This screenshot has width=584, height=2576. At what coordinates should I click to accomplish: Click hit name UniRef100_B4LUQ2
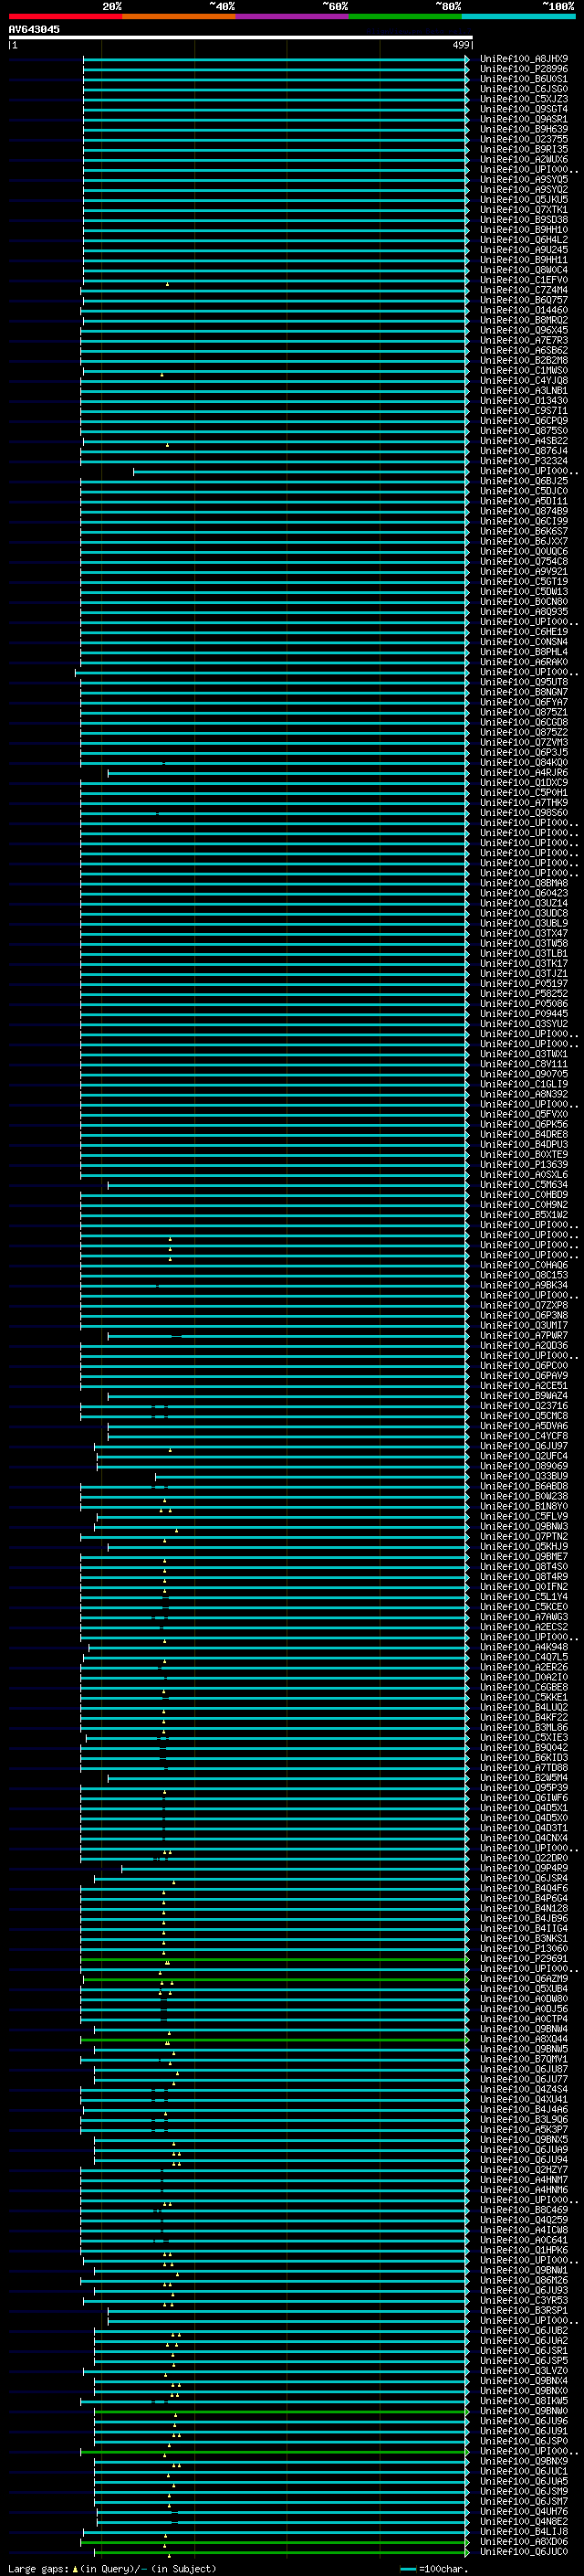[x=523, y=1707]
